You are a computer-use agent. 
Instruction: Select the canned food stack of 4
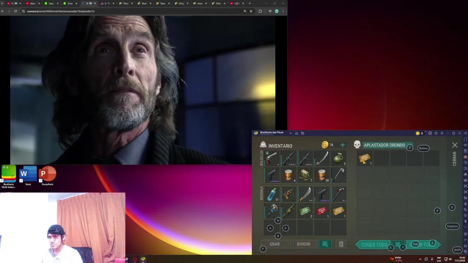288,175
